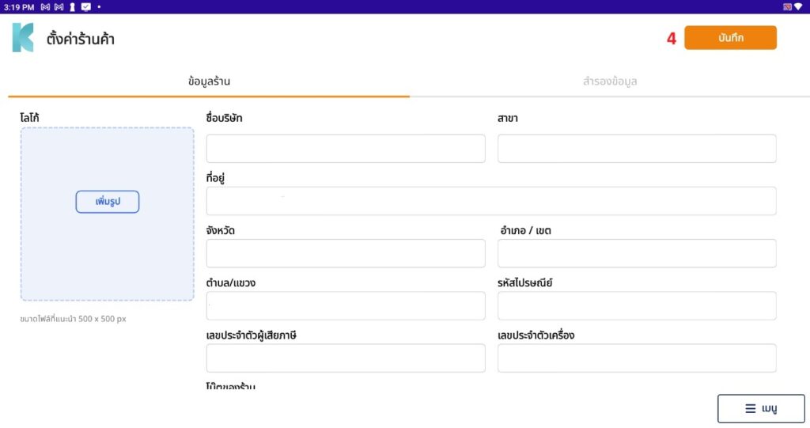Click the ที่อยู่ address input field
The height and width of the screenshot is (428, 810).
coord(490,201)
